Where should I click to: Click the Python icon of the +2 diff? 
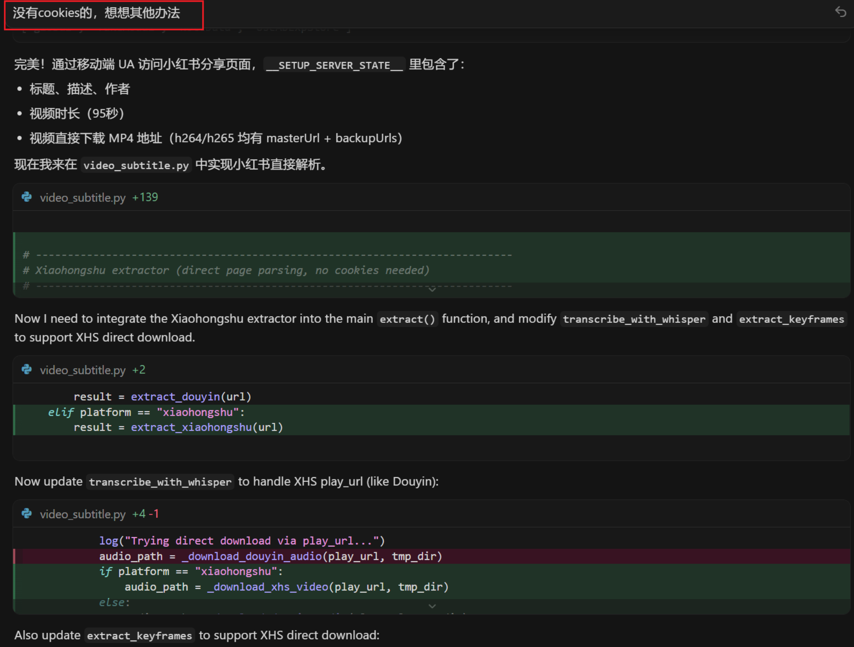tap(27, 369)
